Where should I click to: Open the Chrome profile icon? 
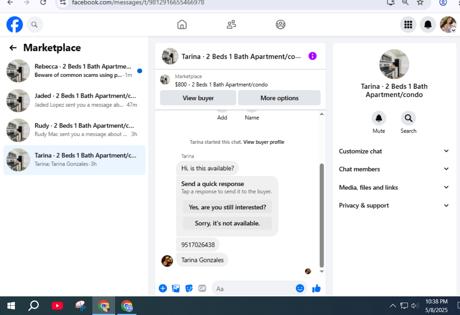(x=443, y=3)
